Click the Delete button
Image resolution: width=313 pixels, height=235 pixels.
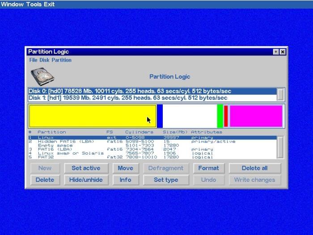pyautogui.click(x=45, y=180)
